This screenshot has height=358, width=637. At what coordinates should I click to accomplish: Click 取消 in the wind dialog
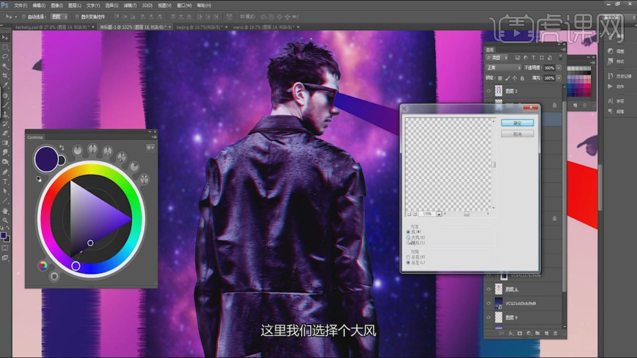[x=517, y=134]
